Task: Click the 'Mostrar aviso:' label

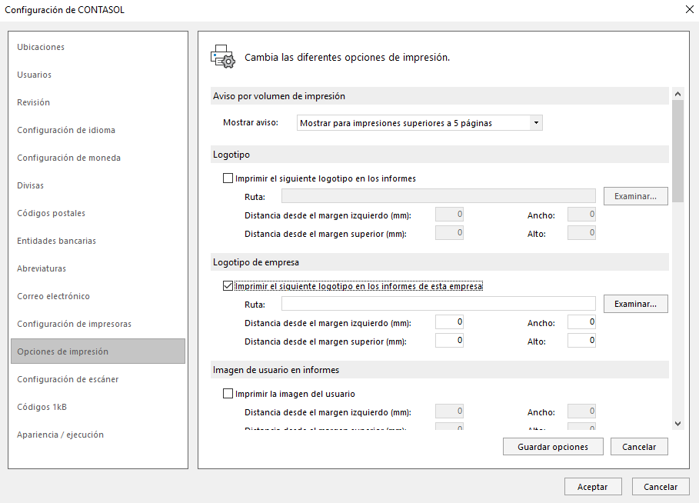Action: (x=251, y=122)
